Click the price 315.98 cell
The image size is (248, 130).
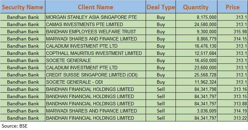pyautogui.click(x=233, y=32)
